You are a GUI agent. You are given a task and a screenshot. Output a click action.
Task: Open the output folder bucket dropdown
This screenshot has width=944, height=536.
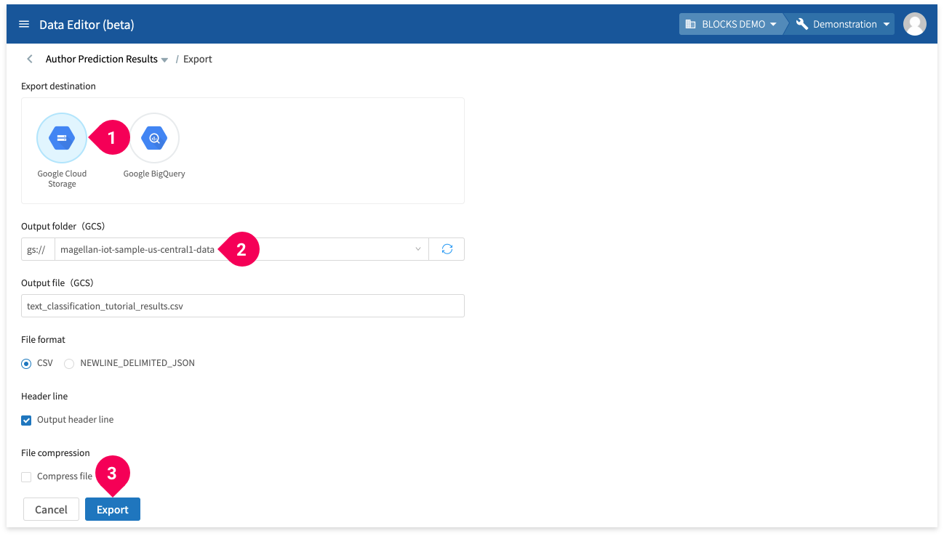click(241, 249)
